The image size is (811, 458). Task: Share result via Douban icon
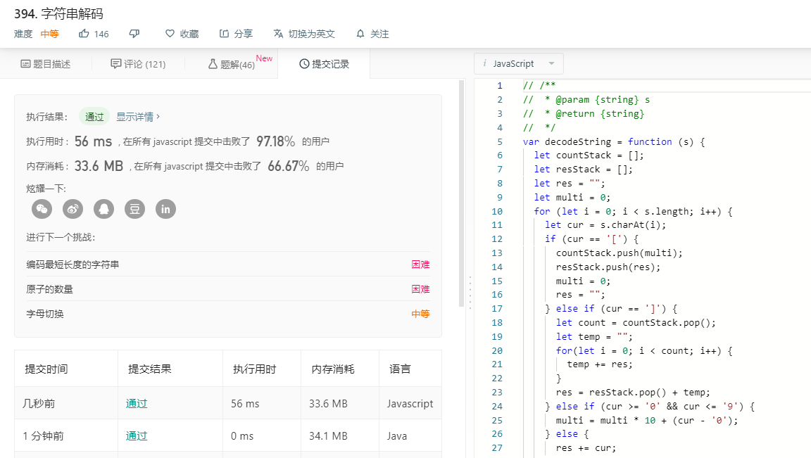pos(135,209)
